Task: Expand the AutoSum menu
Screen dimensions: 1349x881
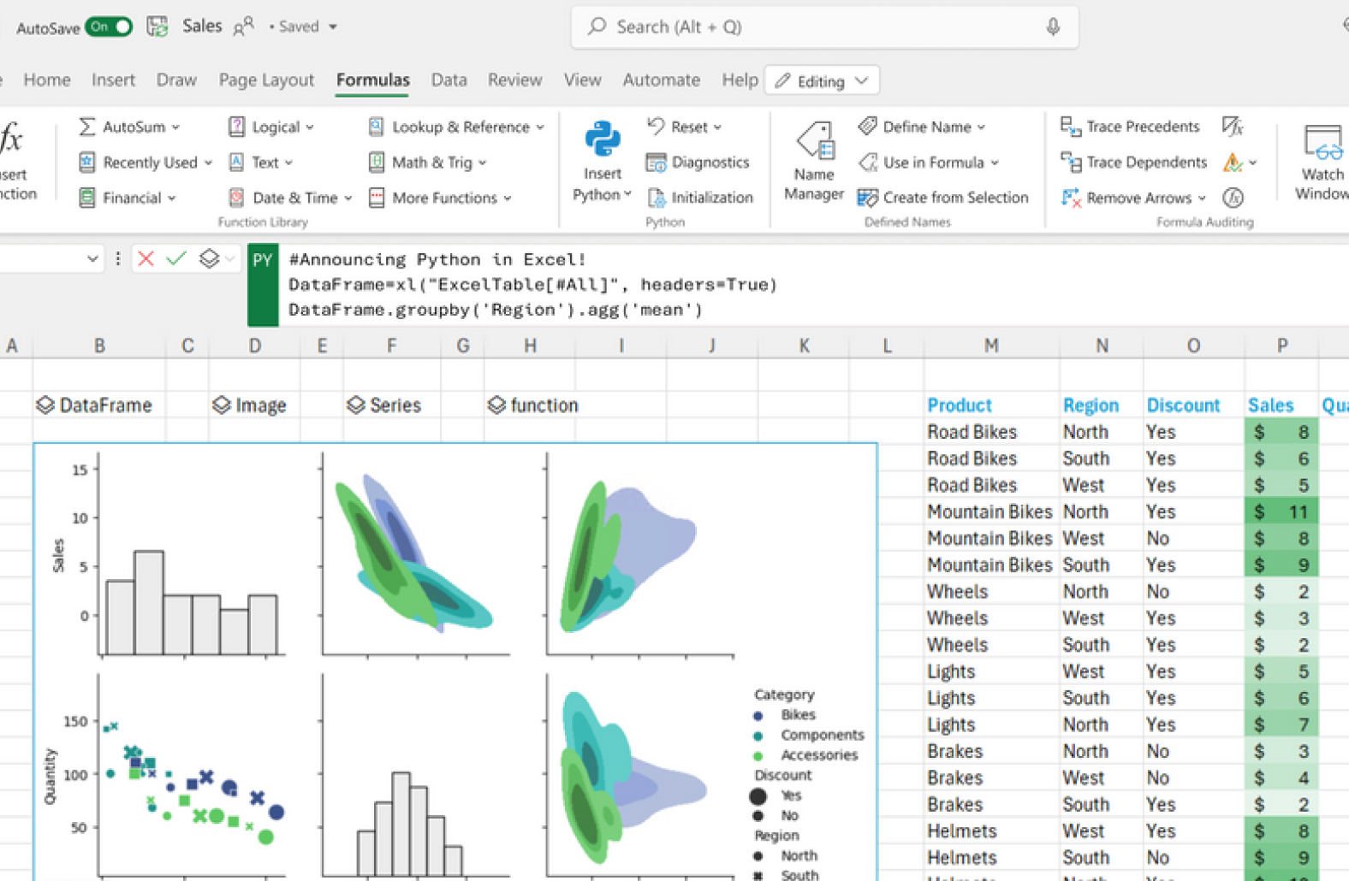Action: pyautogui.click(x=129, y=127)
